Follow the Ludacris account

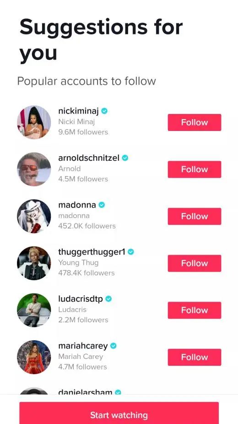195,310
